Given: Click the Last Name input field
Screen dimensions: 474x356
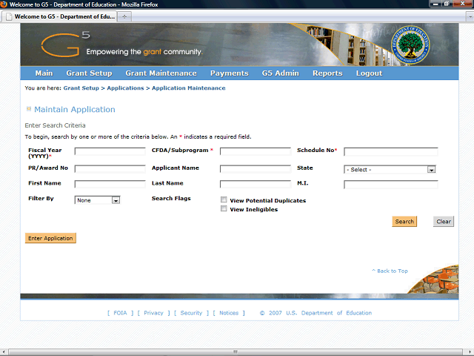Looking at the screenshot, I should [256, 184].
